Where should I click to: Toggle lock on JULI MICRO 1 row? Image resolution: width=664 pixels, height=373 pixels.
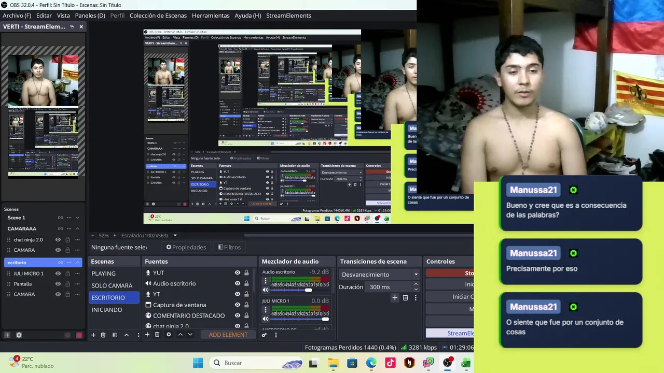coord(67,274)
